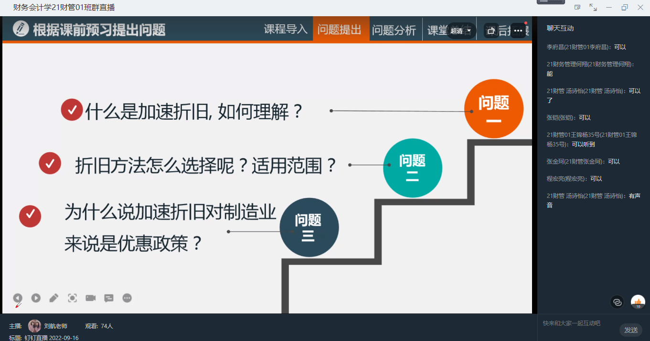This screenshot has width=650, height=341.
Task: Click the chain link icon in chat
Action: (x=617, y=302)
